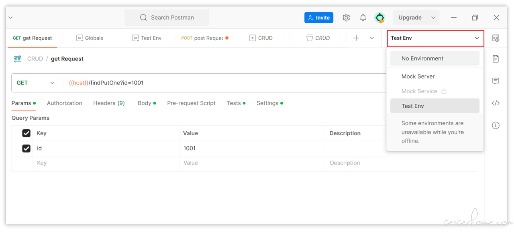
Task: Click the empty Description placeholder cell
Action: pyautogui.click(x=401, y=163)
